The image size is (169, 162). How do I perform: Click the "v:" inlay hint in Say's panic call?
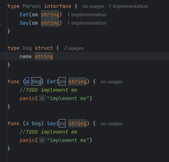[x=42, y=140]
